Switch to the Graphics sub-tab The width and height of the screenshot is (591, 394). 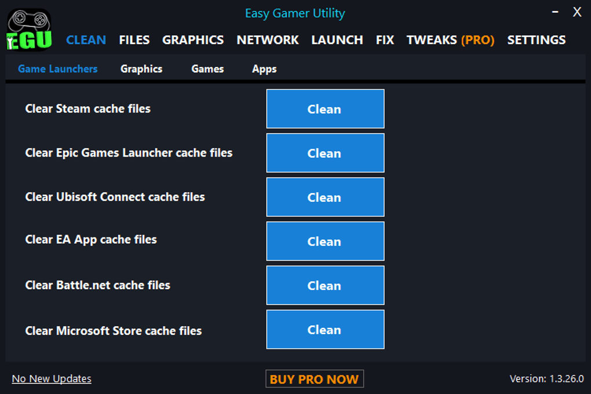141,69
